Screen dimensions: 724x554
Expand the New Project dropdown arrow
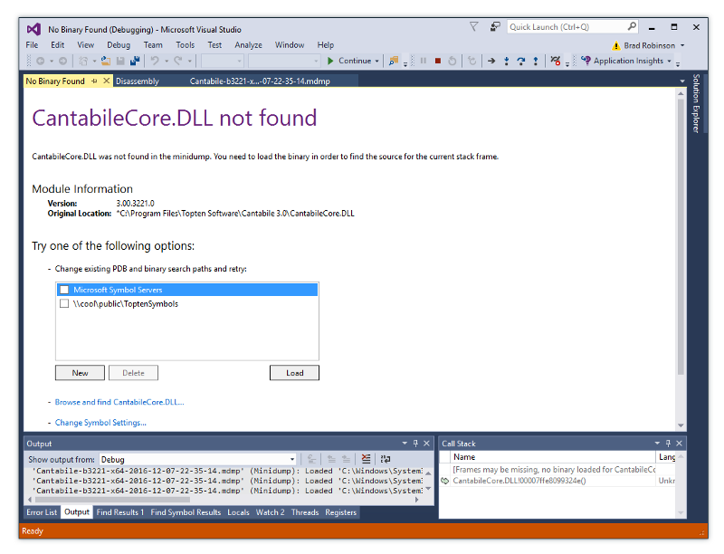[94, 61]
